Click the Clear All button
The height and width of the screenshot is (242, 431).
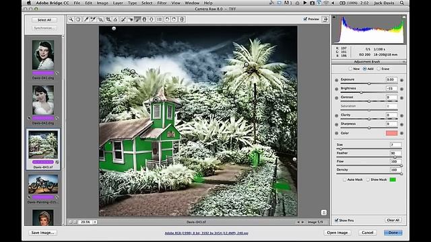[393, 220]
